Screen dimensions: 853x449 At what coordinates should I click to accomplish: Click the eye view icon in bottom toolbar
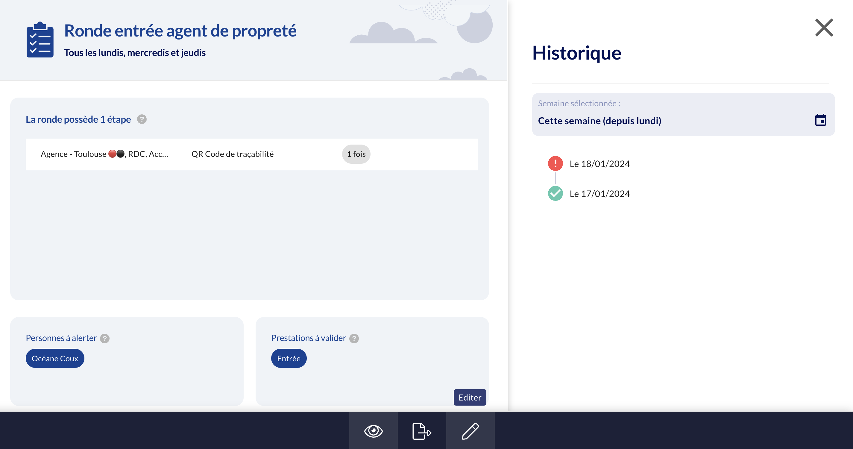(x=373, y=431)
